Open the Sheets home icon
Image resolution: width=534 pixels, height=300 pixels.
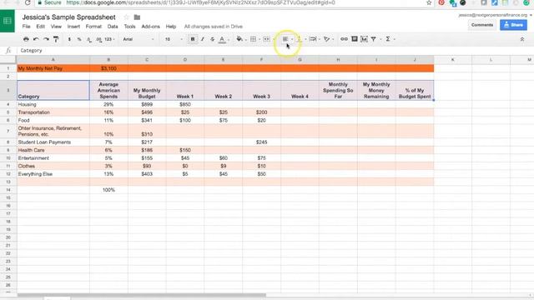click(x=8, y=21)
